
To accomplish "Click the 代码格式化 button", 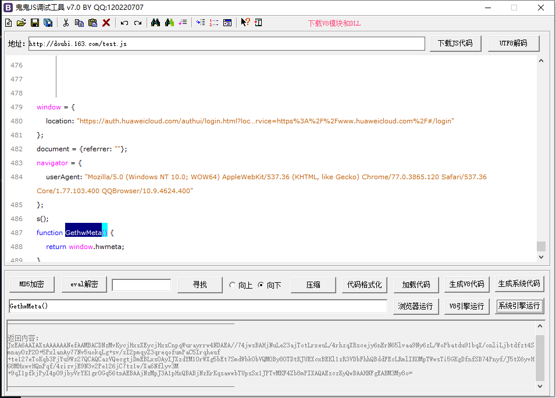I will pos(365,285).
